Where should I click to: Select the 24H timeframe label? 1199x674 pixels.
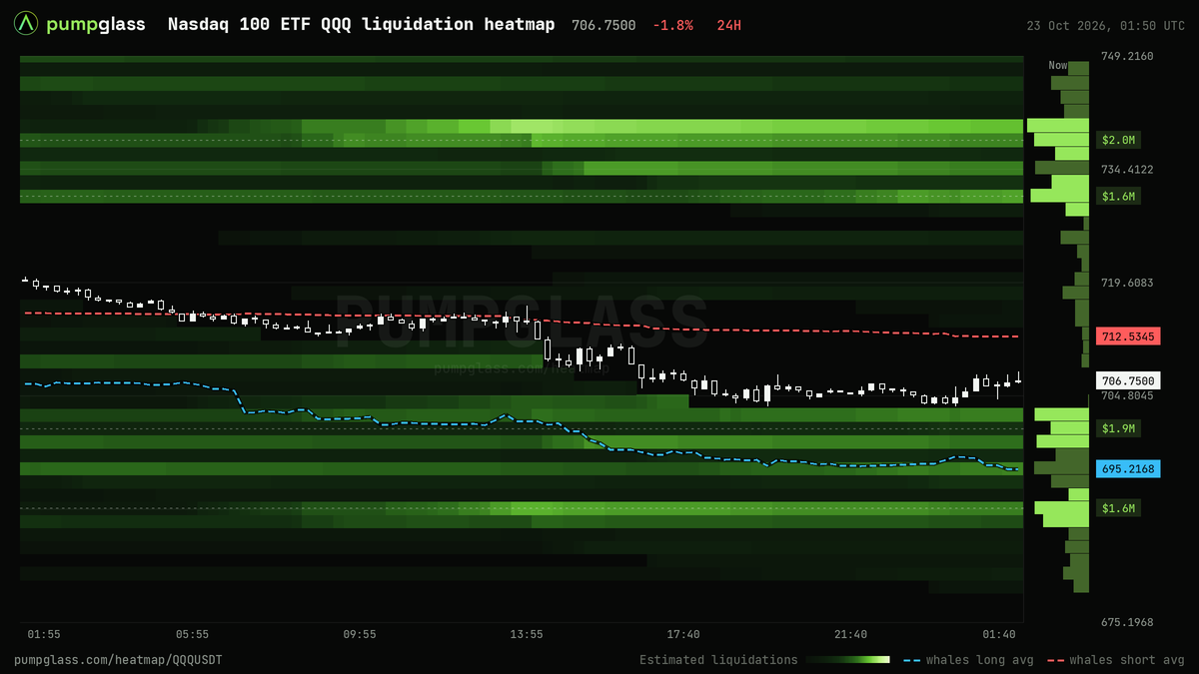click(x=729, y=25)
